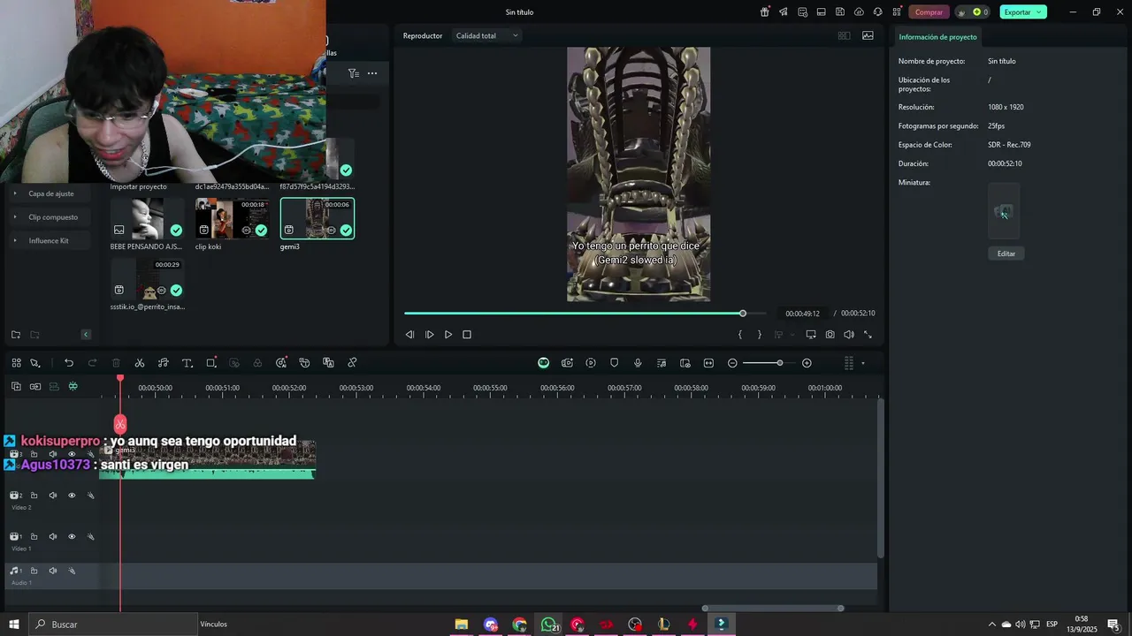Viewport: 1132px width, 636px height.
Task: Open the Calidad total quality dropdown
Action: pos(486,35)
